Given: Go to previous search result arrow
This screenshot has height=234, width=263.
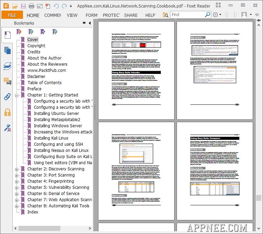Looking at the screenshot, I should click(x=226, y=15).
